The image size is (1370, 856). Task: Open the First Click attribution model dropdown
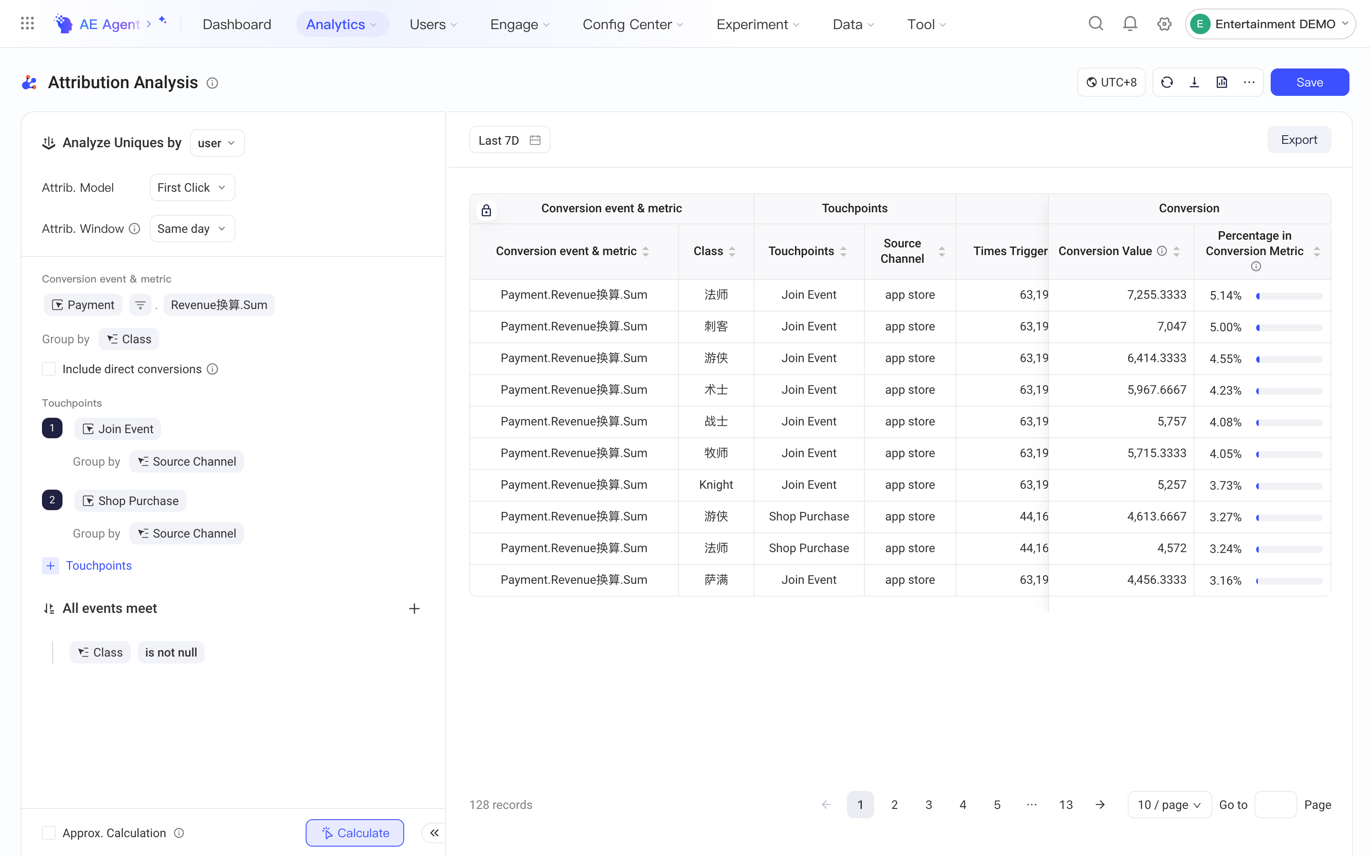[x=193, y=187]
